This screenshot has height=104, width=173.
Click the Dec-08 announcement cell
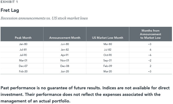coord(65,66)
